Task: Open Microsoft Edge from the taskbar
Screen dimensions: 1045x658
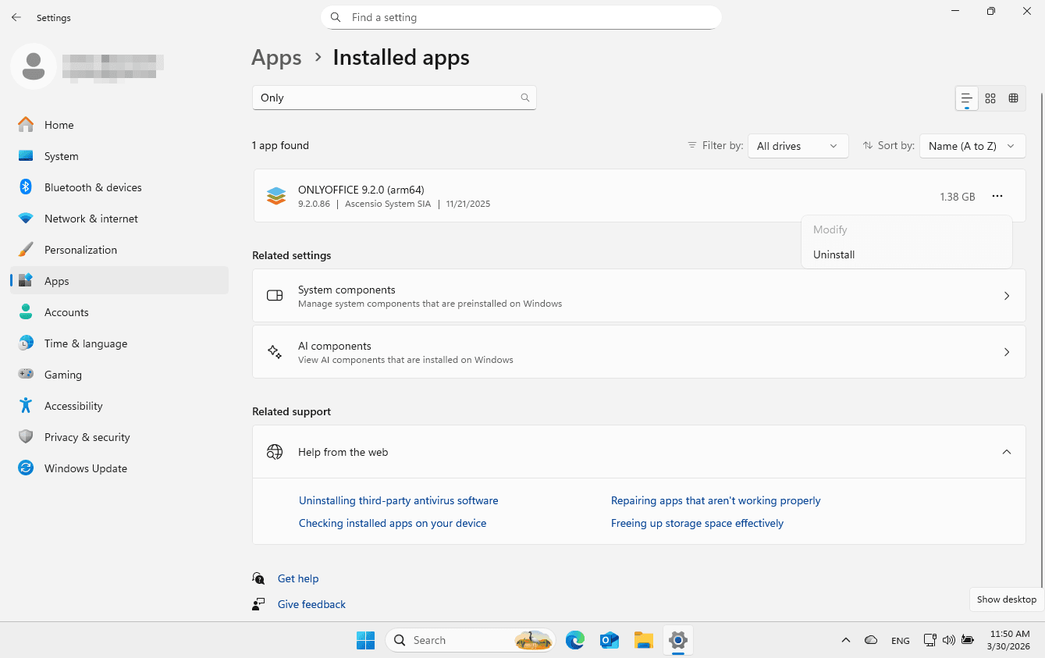Action: coord(575,640)
